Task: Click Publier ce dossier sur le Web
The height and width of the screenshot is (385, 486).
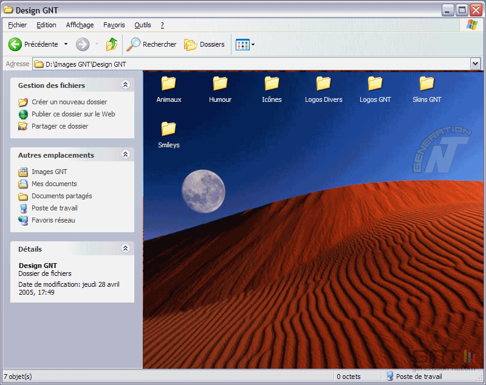Action: coord(73,114)
